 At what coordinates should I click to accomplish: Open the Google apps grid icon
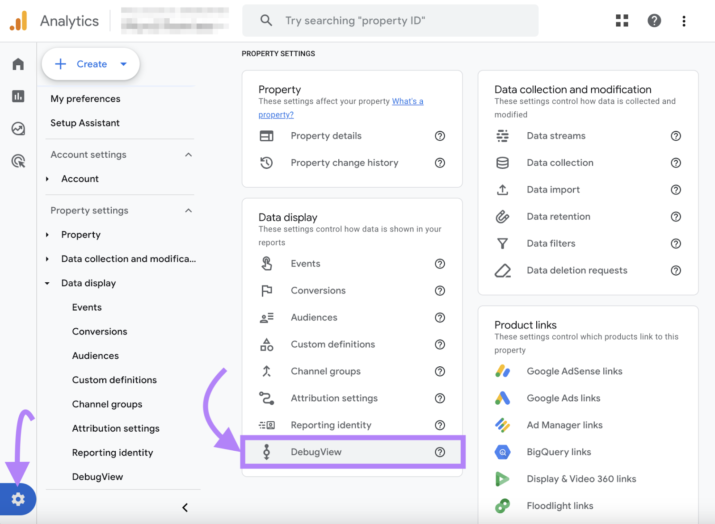pyautogui.click(x=622, y=21)
